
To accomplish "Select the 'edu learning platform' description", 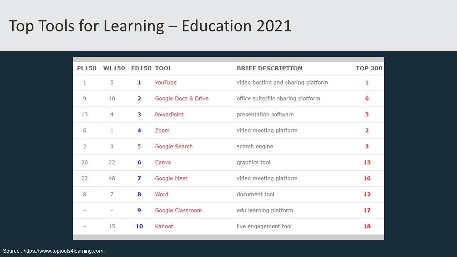I will click(x=265, y=210).
